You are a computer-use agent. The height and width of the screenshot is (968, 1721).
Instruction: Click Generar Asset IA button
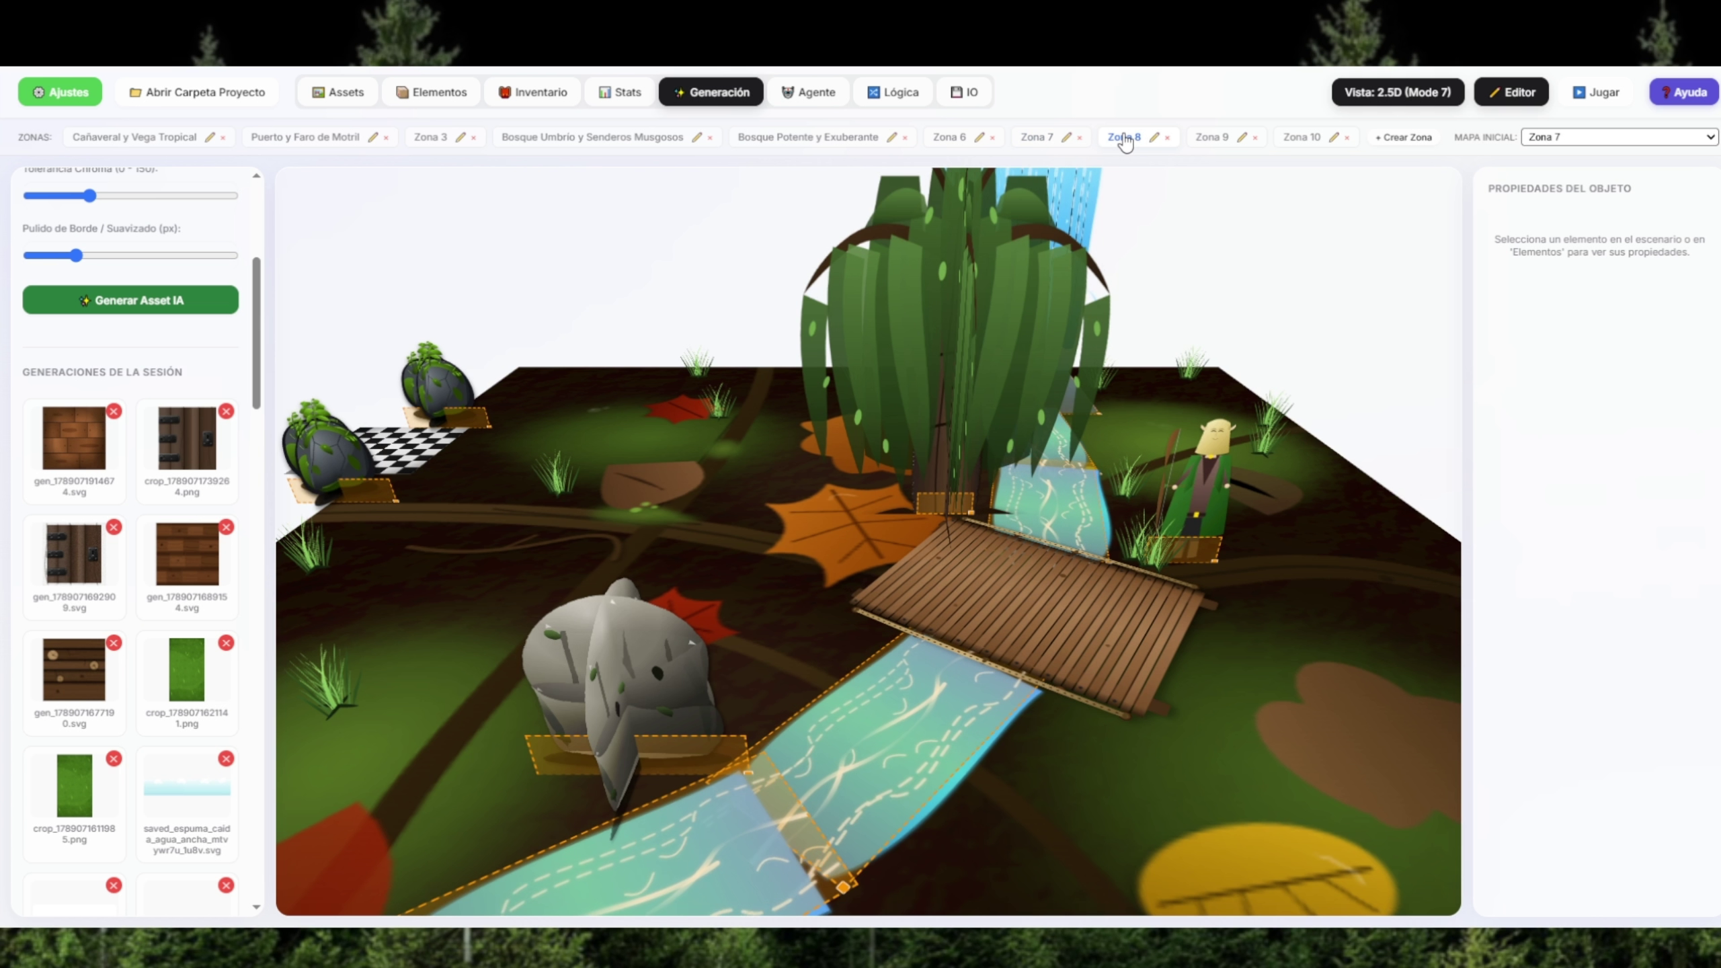[130, 300]
